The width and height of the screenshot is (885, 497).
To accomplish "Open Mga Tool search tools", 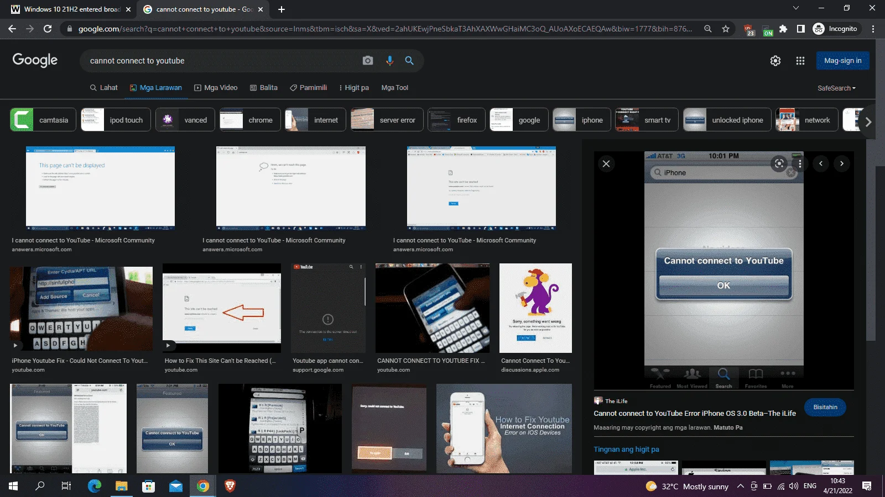I will point(395,88).
